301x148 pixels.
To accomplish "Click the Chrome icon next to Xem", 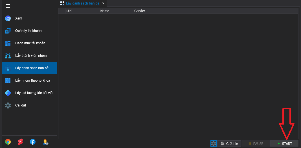I will [8, 18].
